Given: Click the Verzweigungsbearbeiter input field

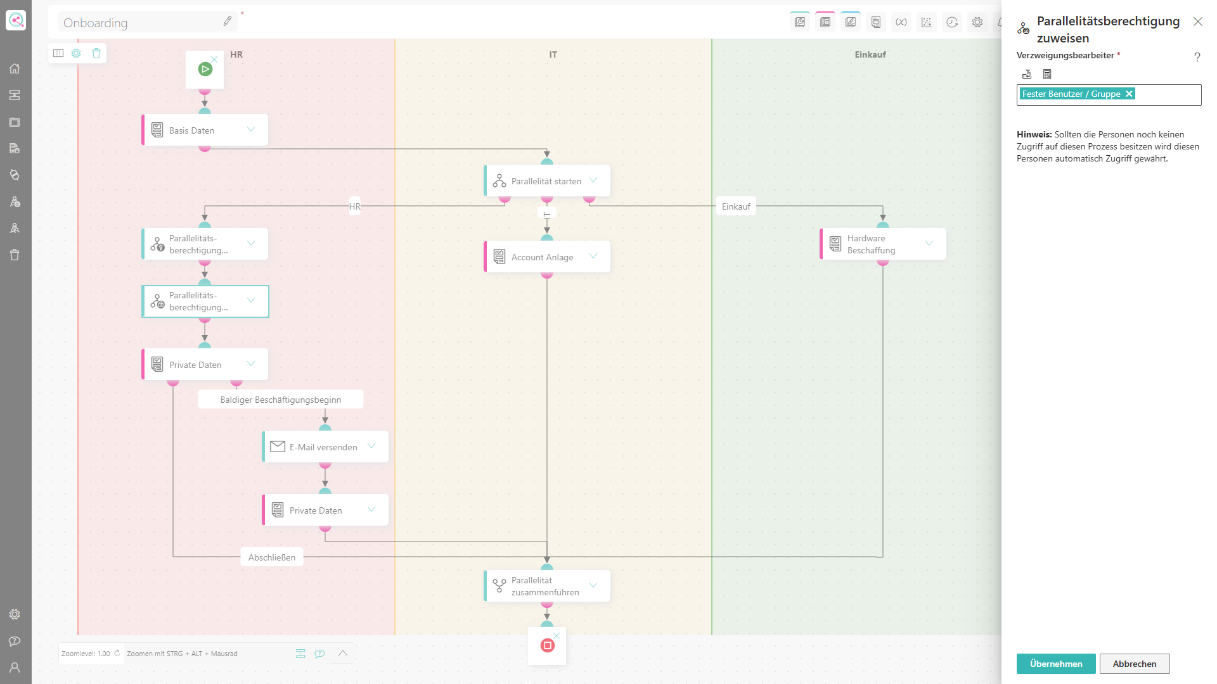Looking at the screenshot, I should (1109, 95).
